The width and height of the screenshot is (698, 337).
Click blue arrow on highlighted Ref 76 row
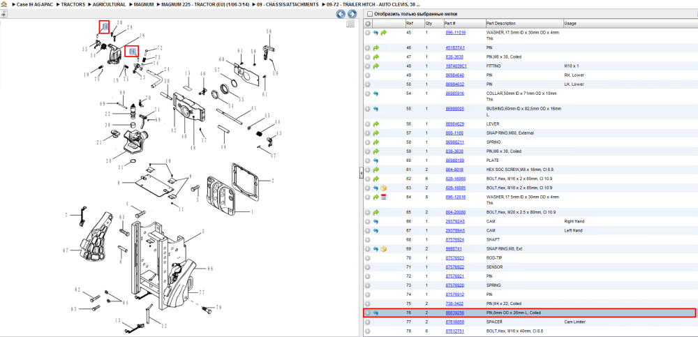(376, 313)
